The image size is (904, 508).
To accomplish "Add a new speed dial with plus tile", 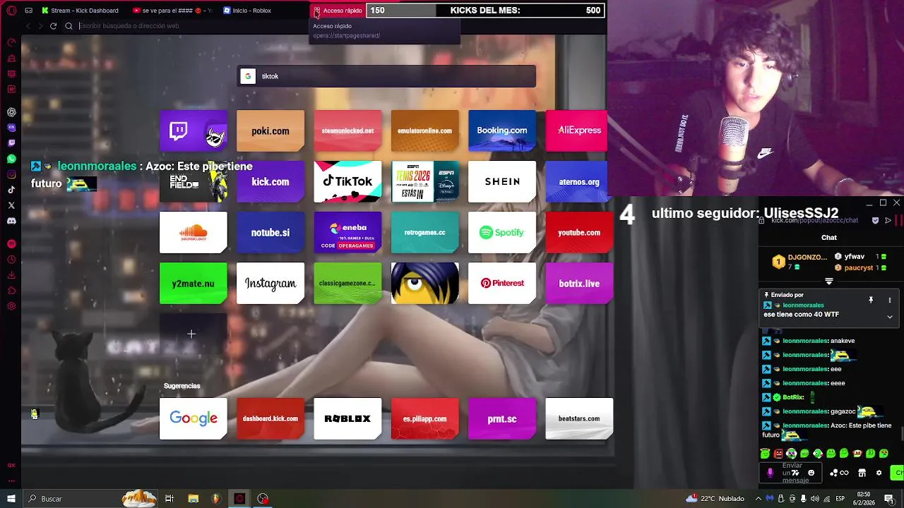I will click(194, 334).
